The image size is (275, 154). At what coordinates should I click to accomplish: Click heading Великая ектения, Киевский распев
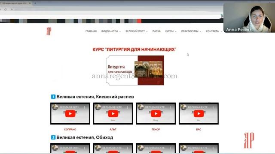point(95,97)
